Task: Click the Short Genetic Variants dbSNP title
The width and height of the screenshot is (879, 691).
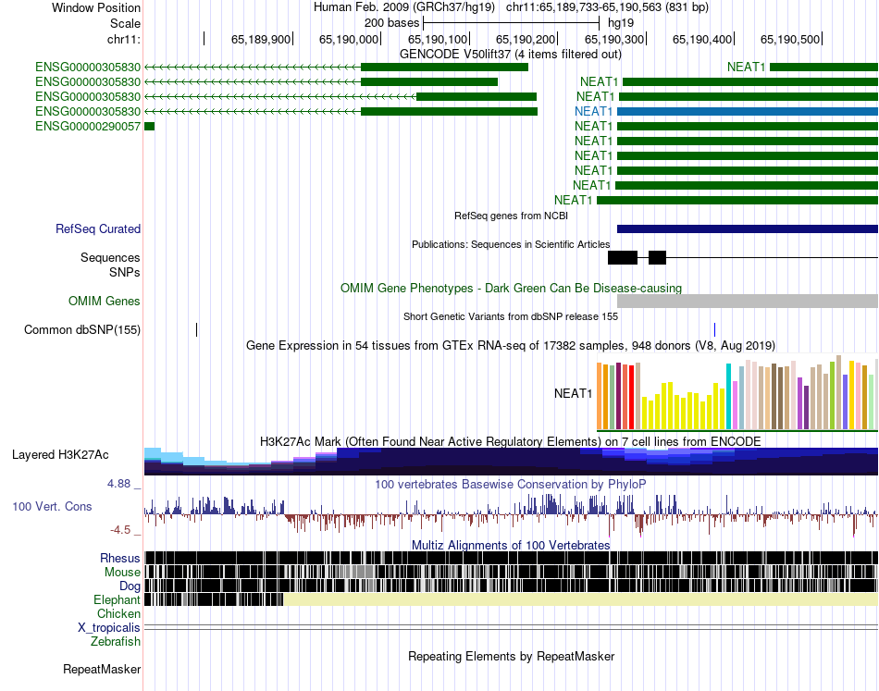Action: pos(511,316)
